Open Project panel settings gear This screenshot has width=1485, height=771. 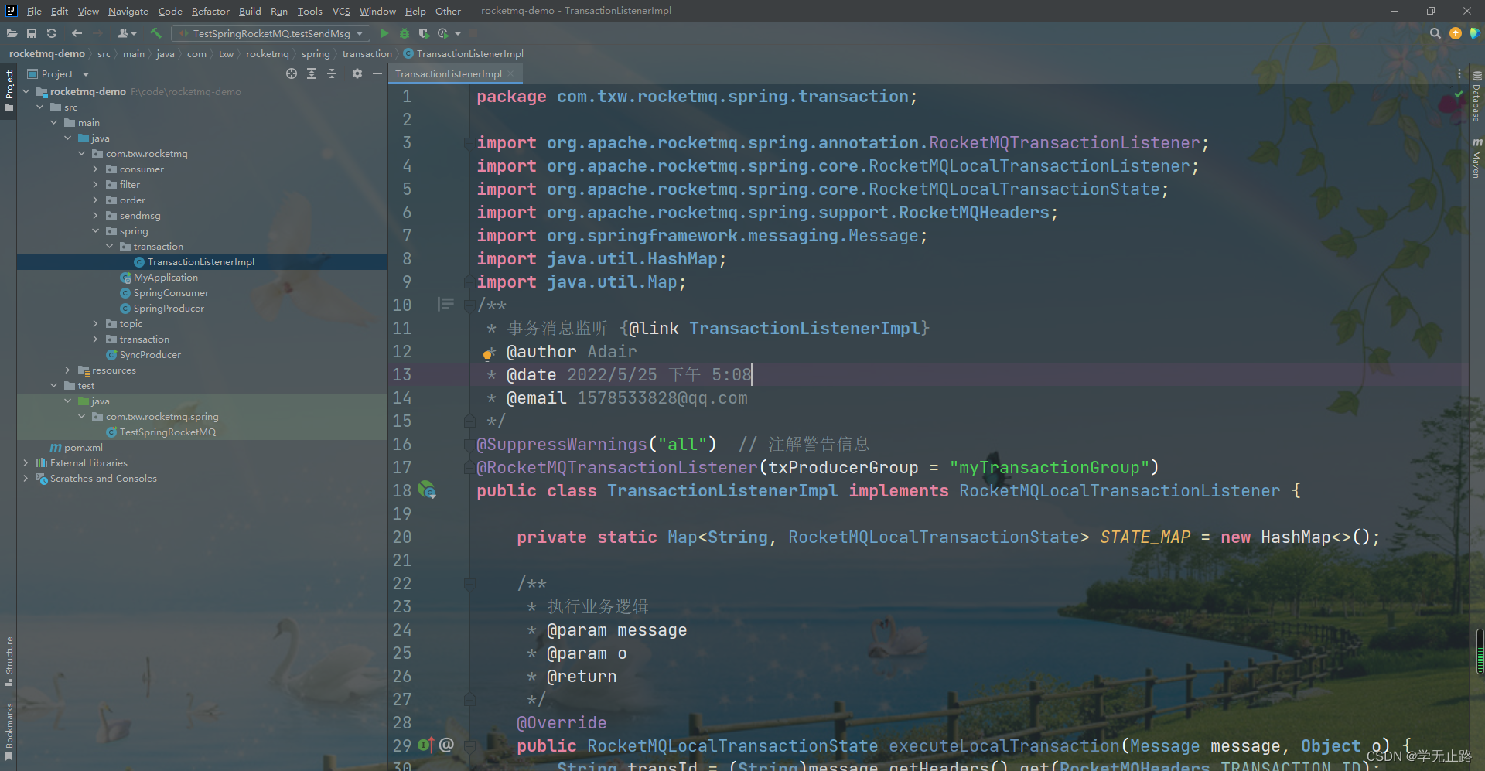click(357, 73)
